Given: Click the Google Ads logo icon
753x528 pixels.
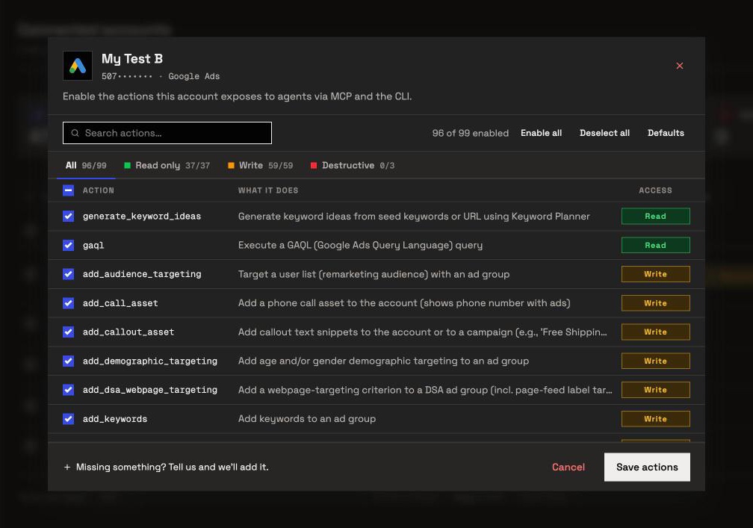Looking at the screenshot, I should (x=78, y=66).
